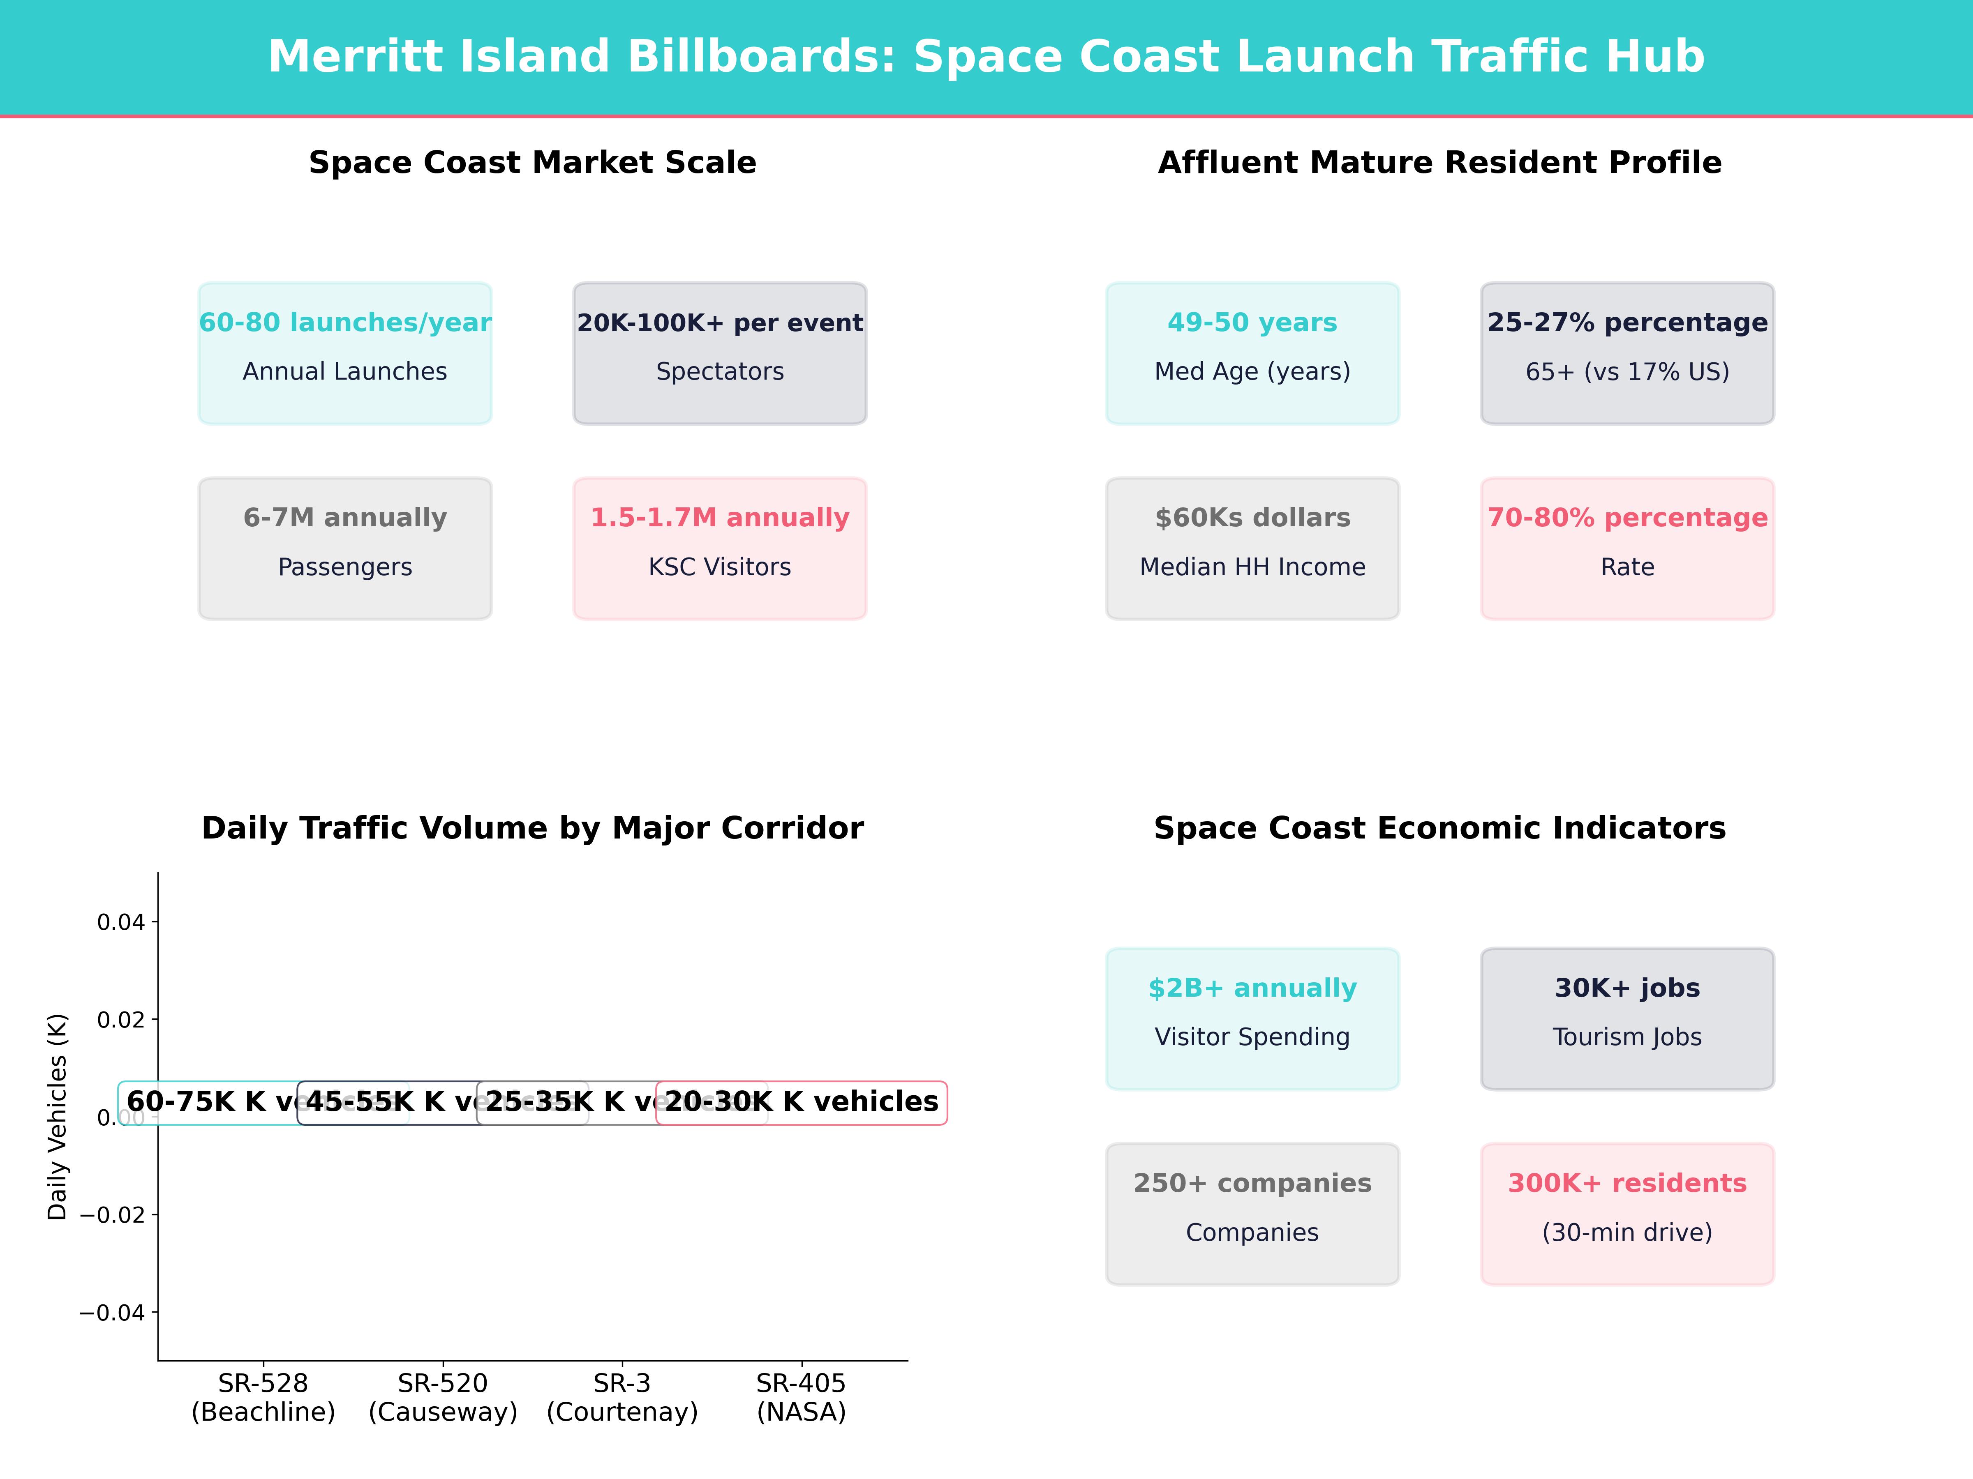Click the "Space Coast Market Scale" section heading
1973x1479 pixels.
(x=532, y=162)
